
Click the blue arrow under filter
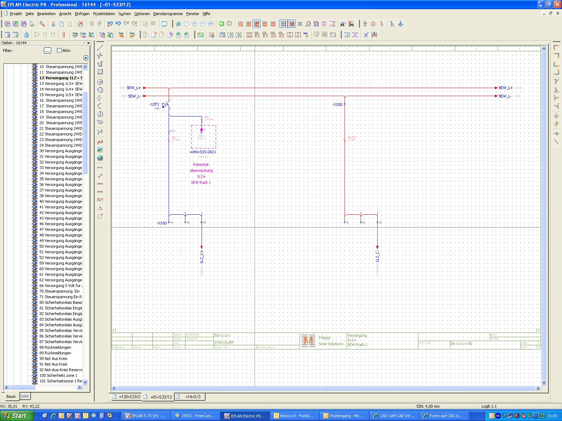86,58
